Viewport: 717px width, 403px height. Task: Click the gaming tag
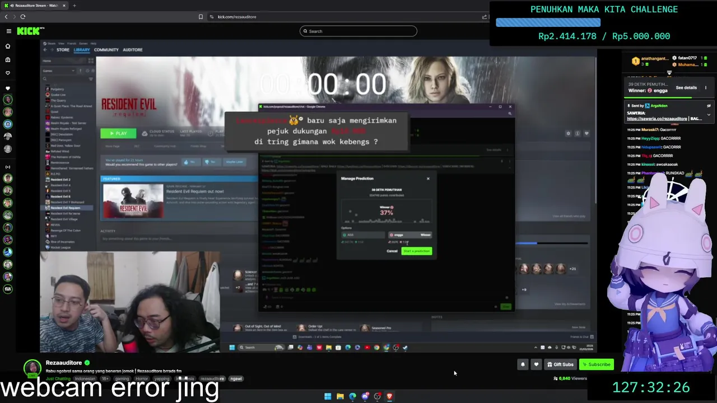(x=122, y=378)
